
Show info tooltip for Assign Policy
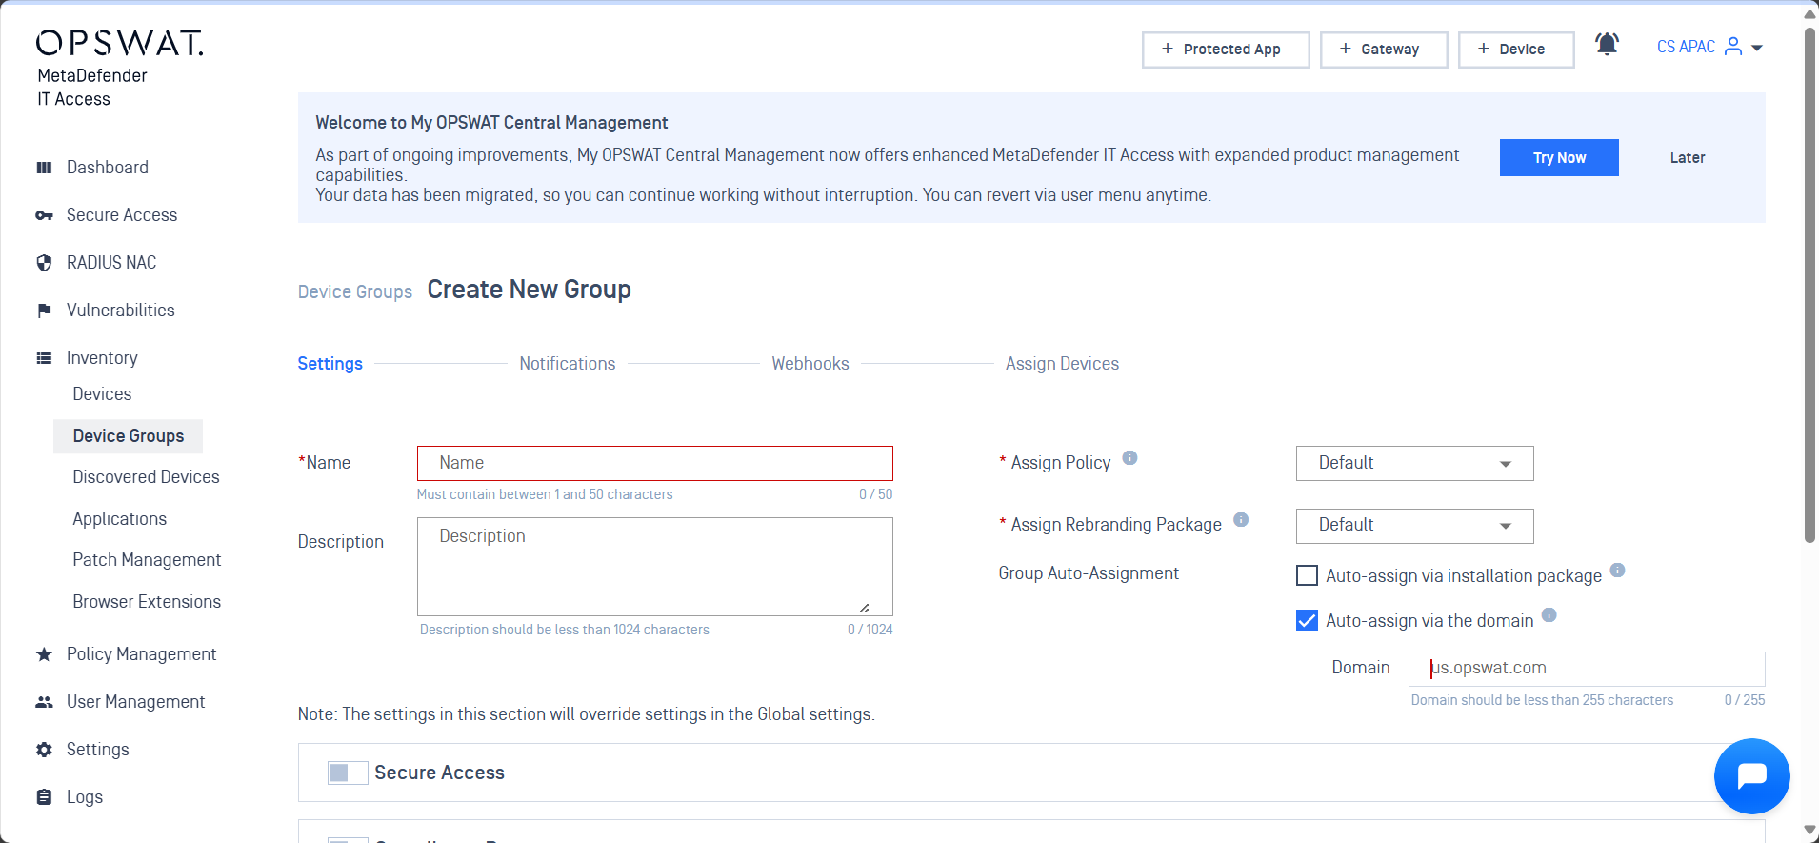[x=1129, y=458]
